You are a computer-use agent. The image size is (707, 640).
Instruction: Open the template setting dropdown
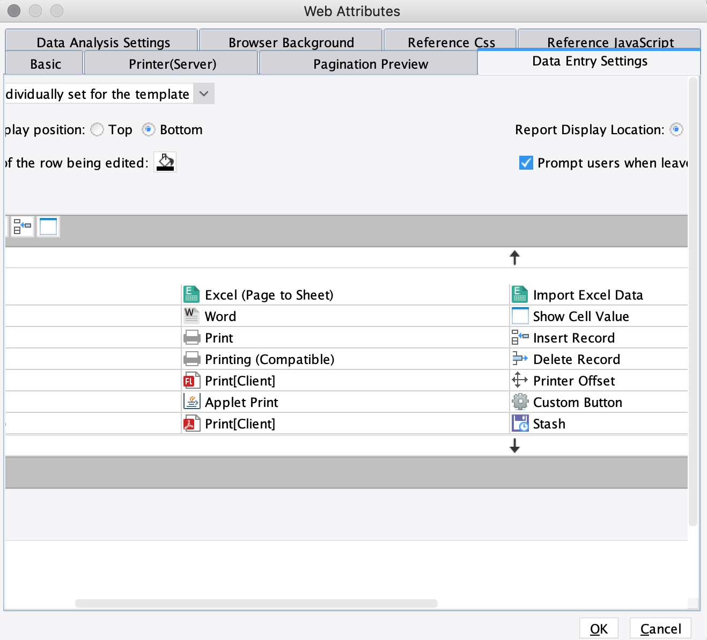point(203,93)
